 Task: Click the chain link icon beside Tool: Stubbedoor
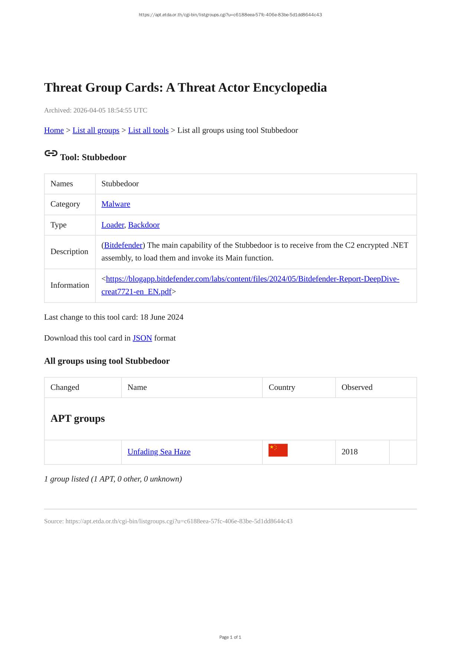click(51, 153)
